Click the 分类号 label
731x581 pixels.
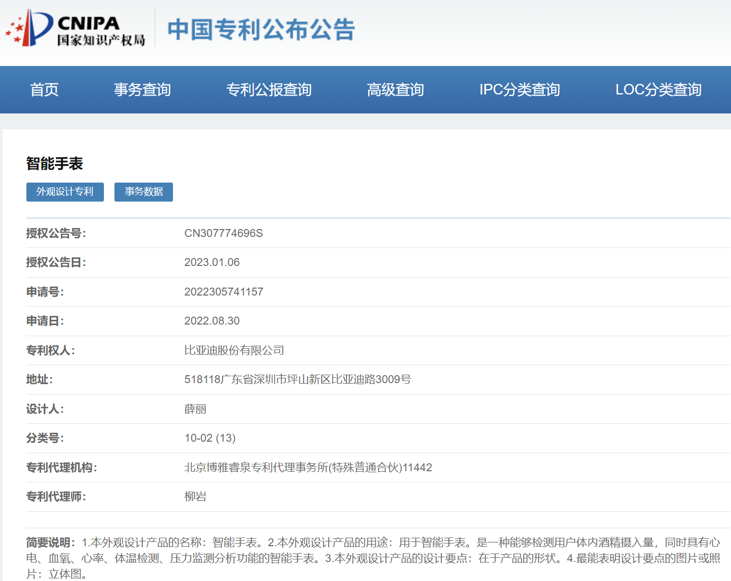coord(45,438)
